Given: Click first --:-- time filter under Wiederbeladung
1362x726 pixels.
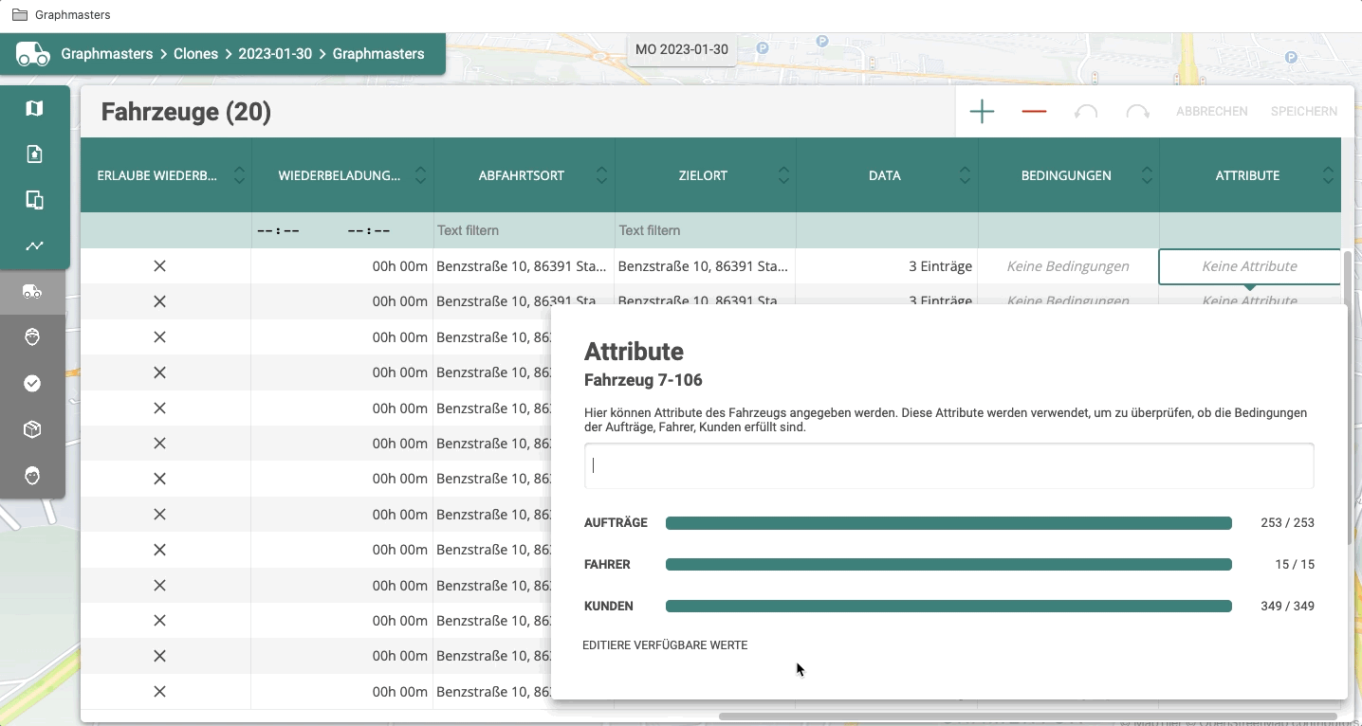Looking at the screenshot, I should tap(279, 230).
